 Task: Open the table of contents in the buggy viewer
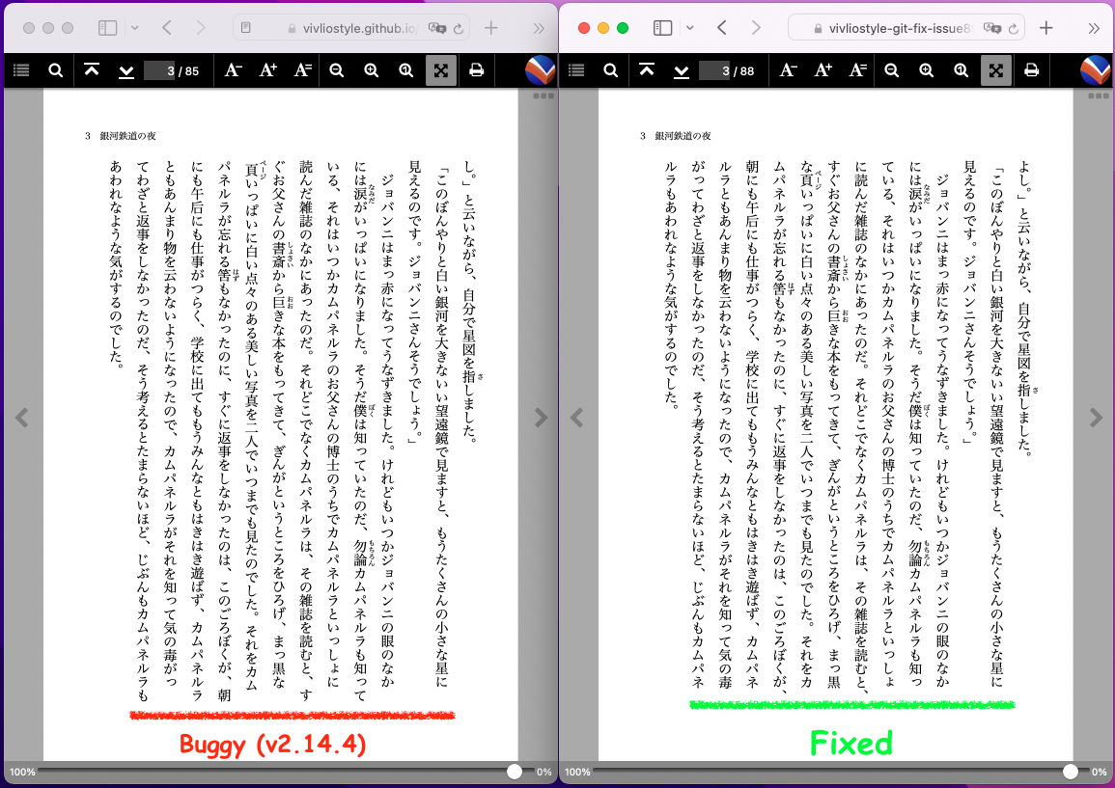coord(23,69)
